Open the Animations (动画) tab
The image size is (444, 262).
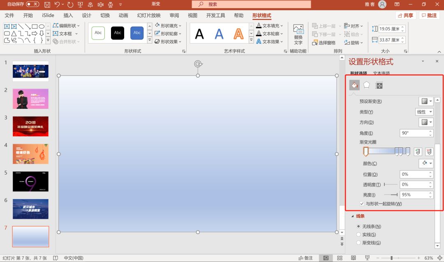(123, 15)
